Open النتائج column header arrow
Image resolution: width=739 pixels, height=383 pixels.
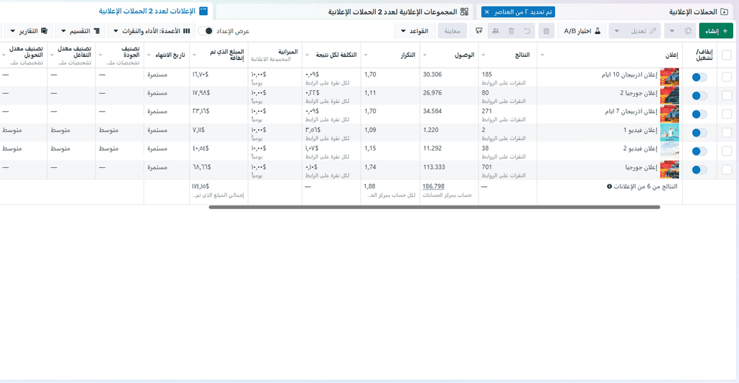[x=484, y=56]
